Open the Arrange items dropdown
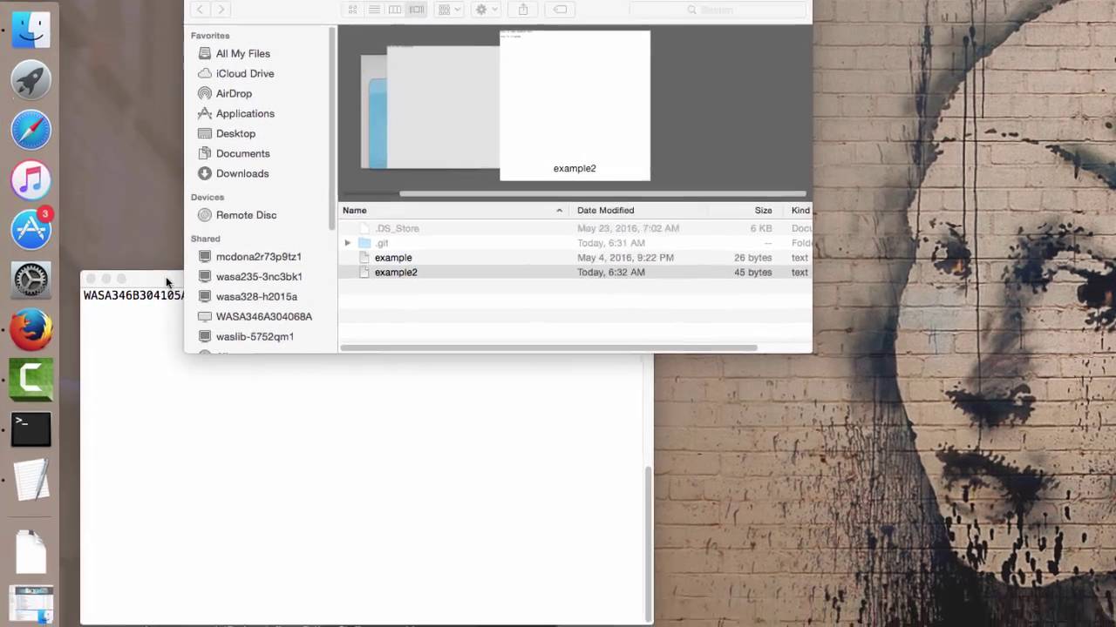This screenshot has height=627, width=1116. pyautogui.click(x=450, y=10)
